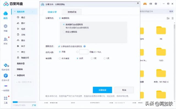Click the search my netdisk files field
The image size is (176, 109).
(x=154, y=12)
